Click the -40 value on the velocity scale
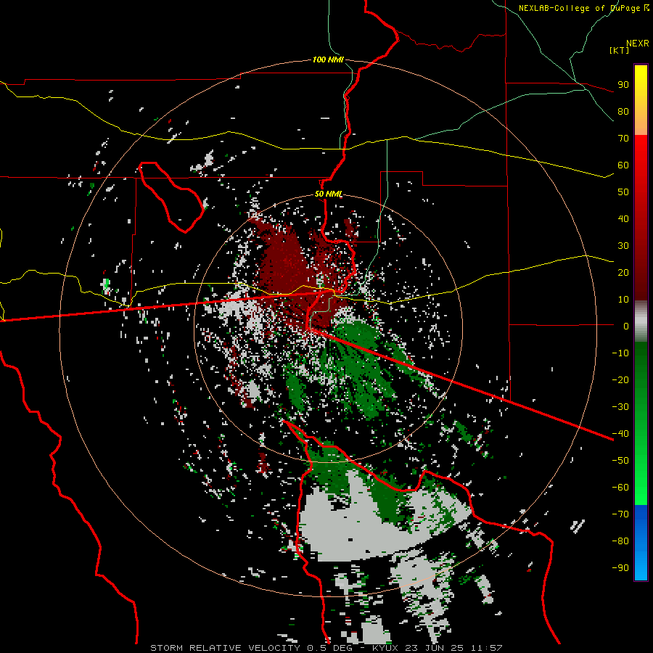 620,434
